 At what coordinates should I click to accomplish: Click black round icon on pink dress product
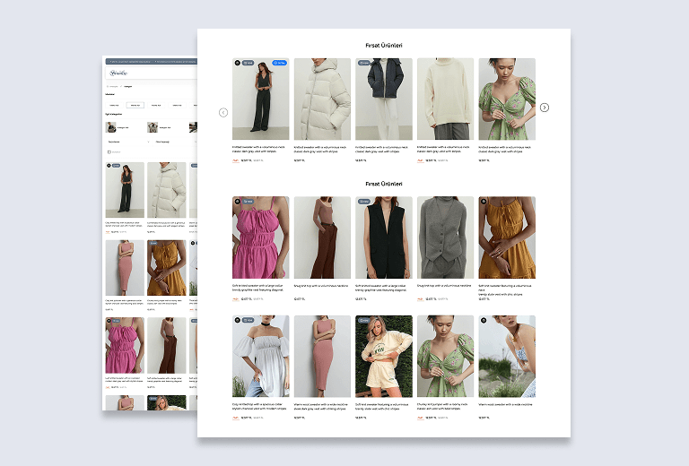(237, 202)
